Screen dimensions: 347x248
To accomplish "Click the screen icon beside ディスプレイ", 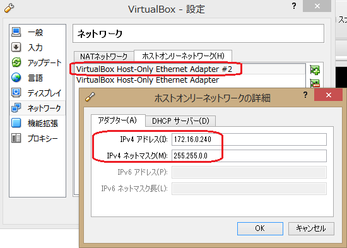I will pos(16,93).
